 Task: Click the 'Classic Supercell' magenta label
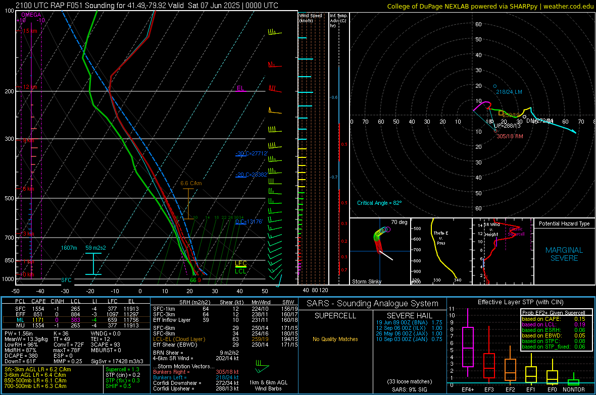[x=516, y=232]
